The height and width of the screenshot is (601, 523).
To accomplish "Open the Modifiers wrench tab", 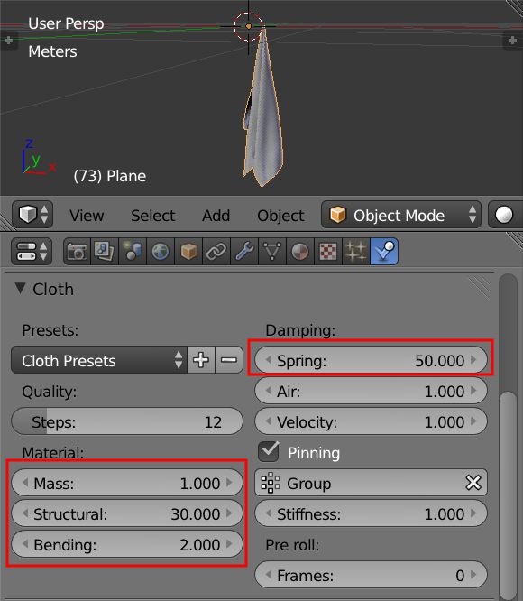I will pyautogui.click(x=244, y=252).
